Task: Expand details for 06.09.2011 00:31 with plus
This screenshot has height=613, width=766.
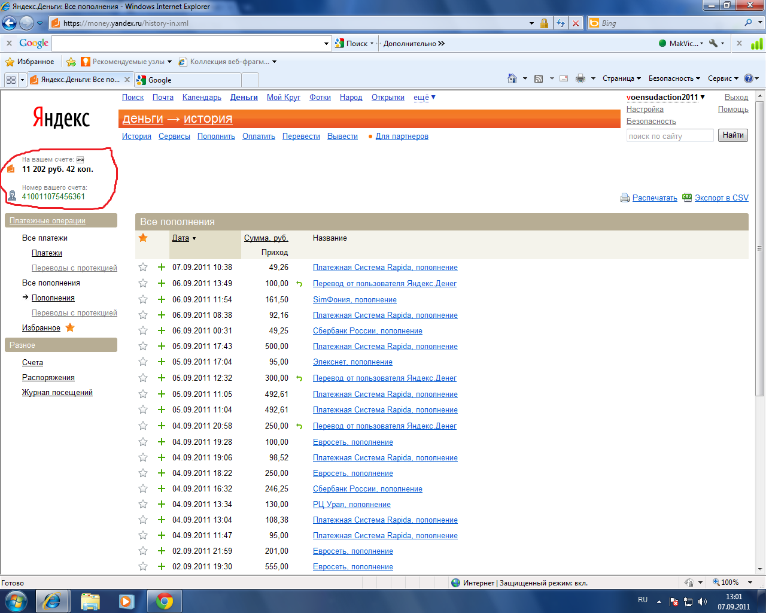Action: point(161,330)
